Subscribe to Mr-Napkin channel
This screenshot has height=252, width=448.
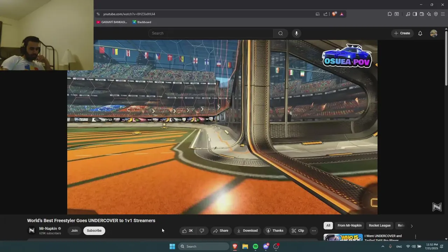point(94,231)
